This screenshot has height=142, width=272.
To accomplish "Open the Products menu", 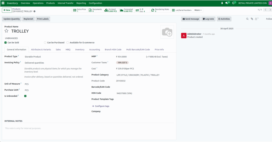I will (x=50, y=3).
